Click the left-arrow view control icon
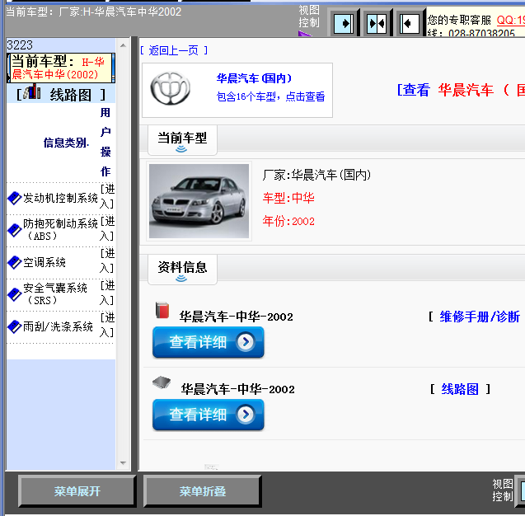This screenshot has width=525, height=516. [x=410, y=23]
